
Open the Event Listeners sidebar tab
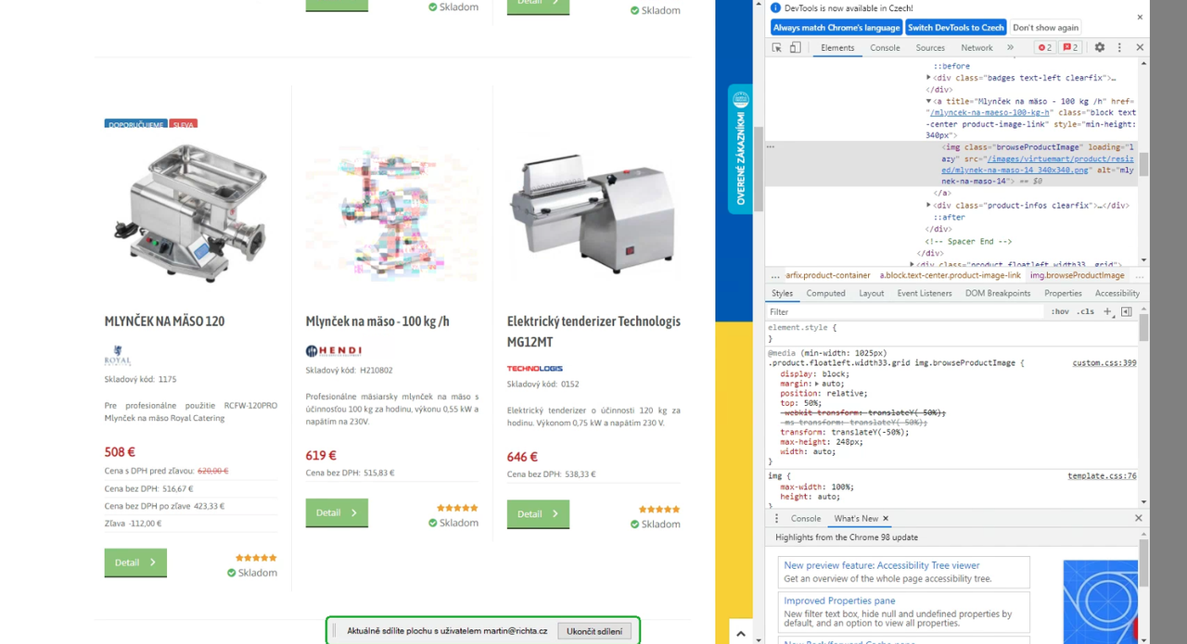[924, 293]
